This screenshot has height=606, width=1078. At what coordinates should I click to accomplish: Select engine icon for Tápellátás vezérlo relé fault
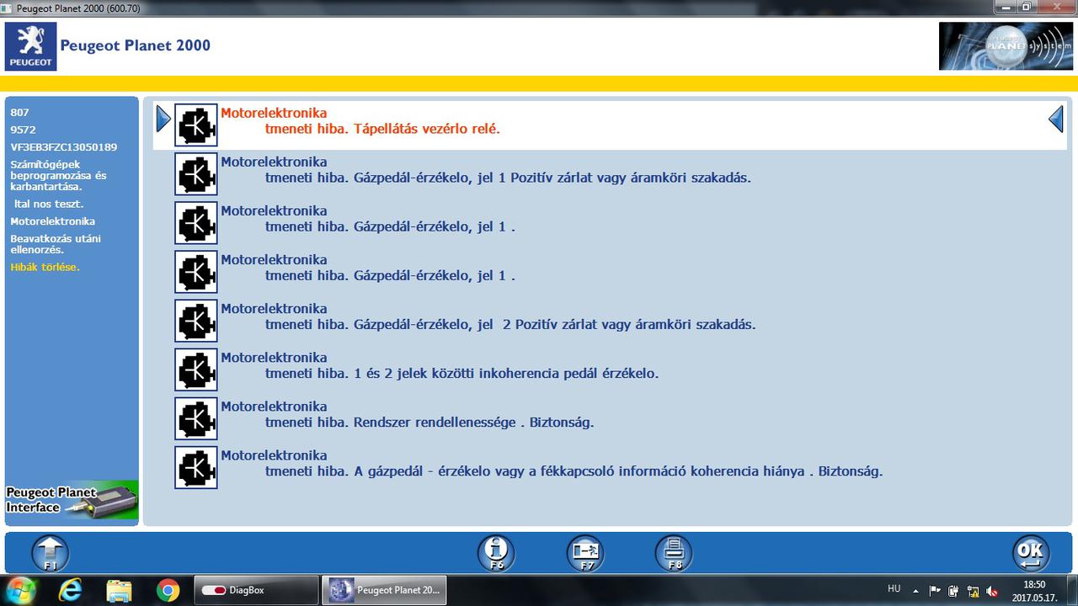[196, 125]
